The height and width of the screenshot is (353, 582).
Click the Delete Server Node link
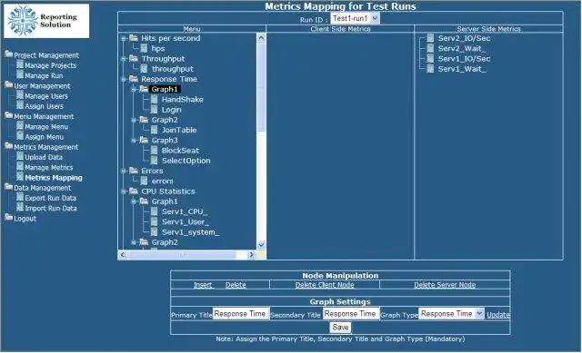tap(445, 285)
